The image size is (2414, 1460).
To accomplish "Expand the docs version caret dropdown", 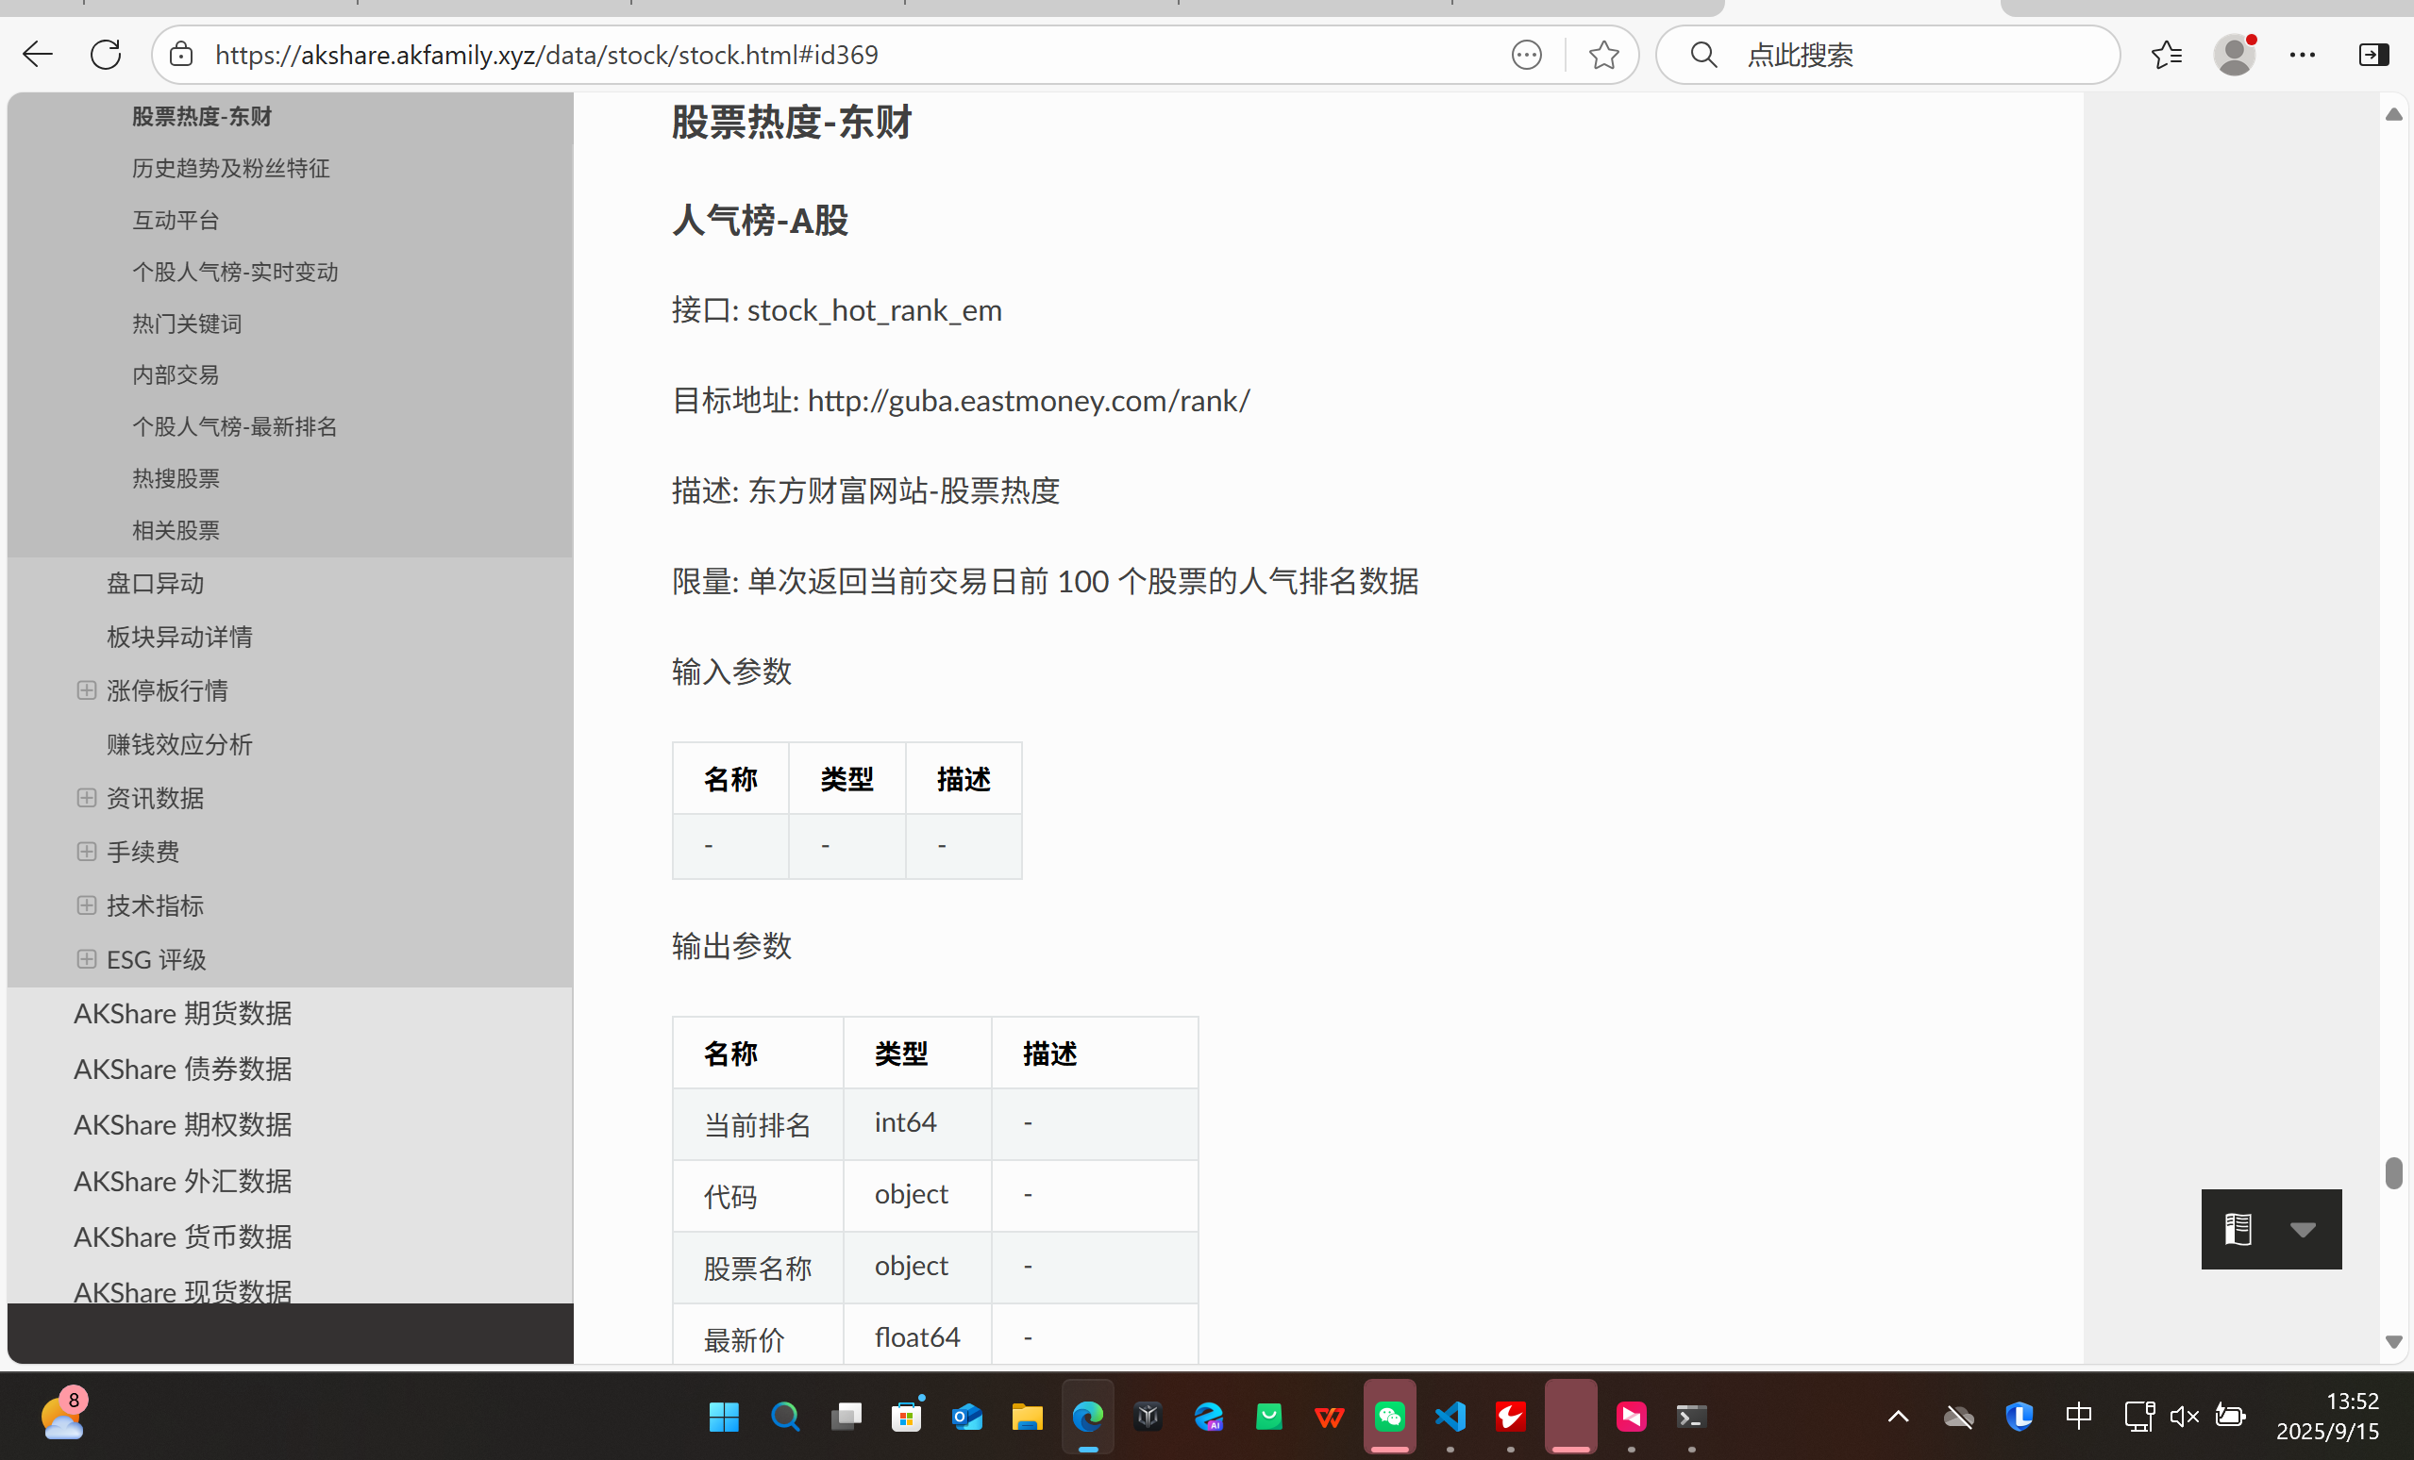I will (x=2303, y=1230).
